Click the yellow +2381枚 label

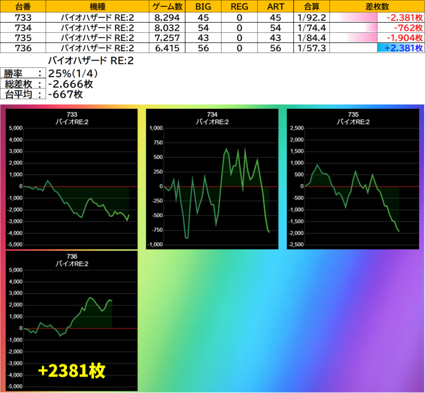(x=72, y=370)
